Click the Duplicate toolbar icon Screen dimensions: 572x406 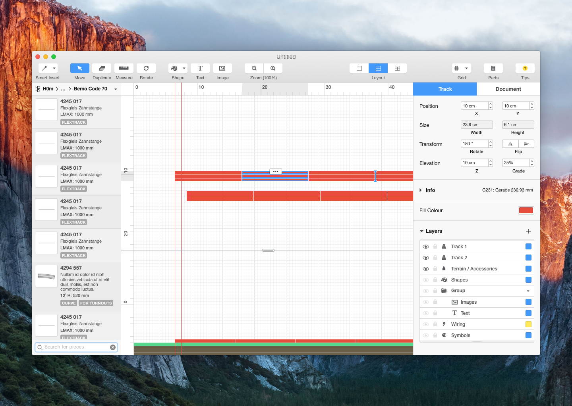[102, 68]
